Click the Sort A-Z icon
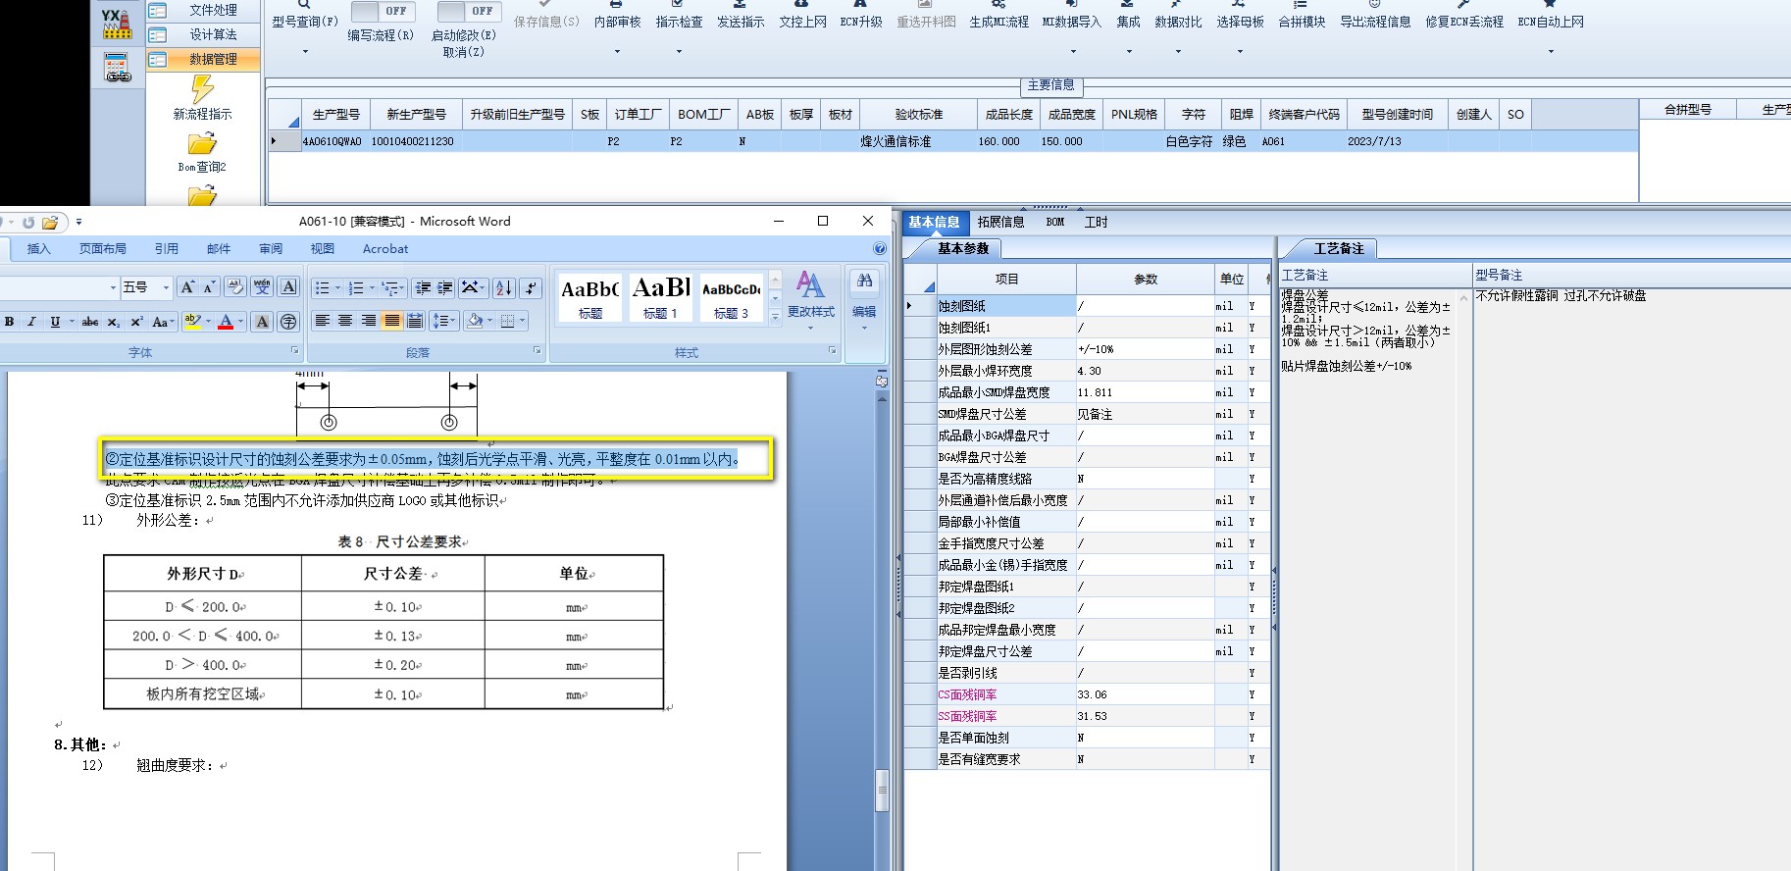Viewport: 1791px width, 871px height. click(x=504, y=287)
